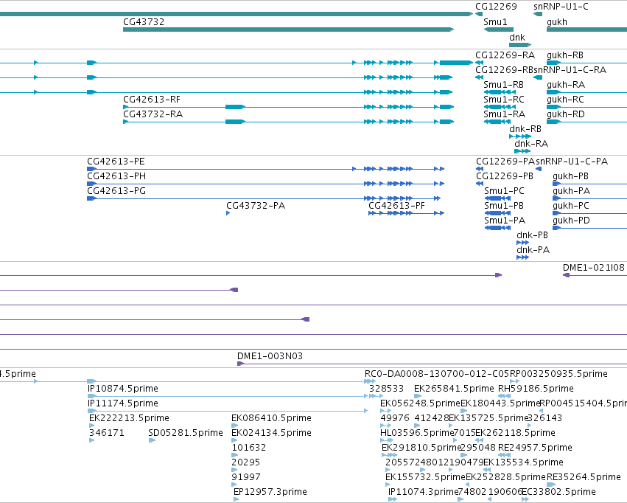
Task: Click the Smu1-PA protein label
Action: pyautogui.click(x=505, y=221)
